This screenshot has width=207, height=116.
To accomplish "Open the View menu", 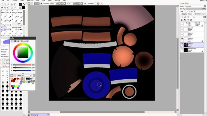I will pyautogui.click(x=49, y=1).
